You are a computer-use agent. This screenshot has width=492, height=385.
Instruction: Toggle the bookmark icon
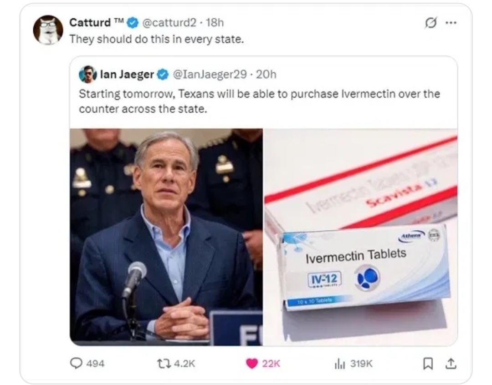tap(428, 363)
